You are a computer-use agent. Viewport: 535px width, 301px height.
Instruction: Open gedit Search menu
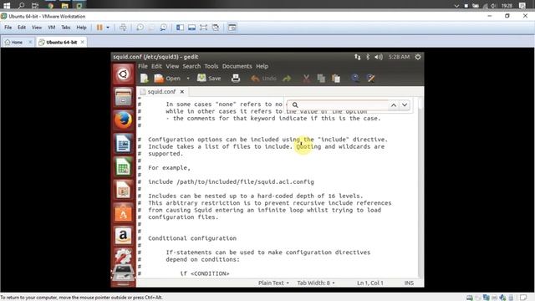191,66
